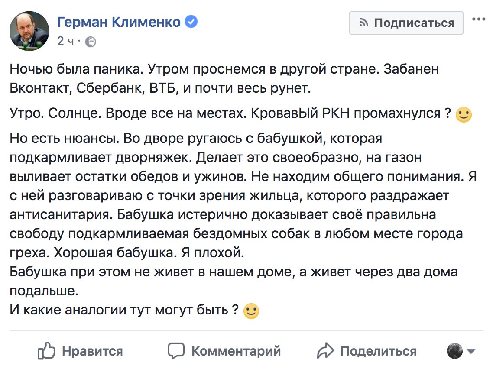Click the thumbs-up Like icon
Screen dimensions: 493x369
tap(47, 350)
